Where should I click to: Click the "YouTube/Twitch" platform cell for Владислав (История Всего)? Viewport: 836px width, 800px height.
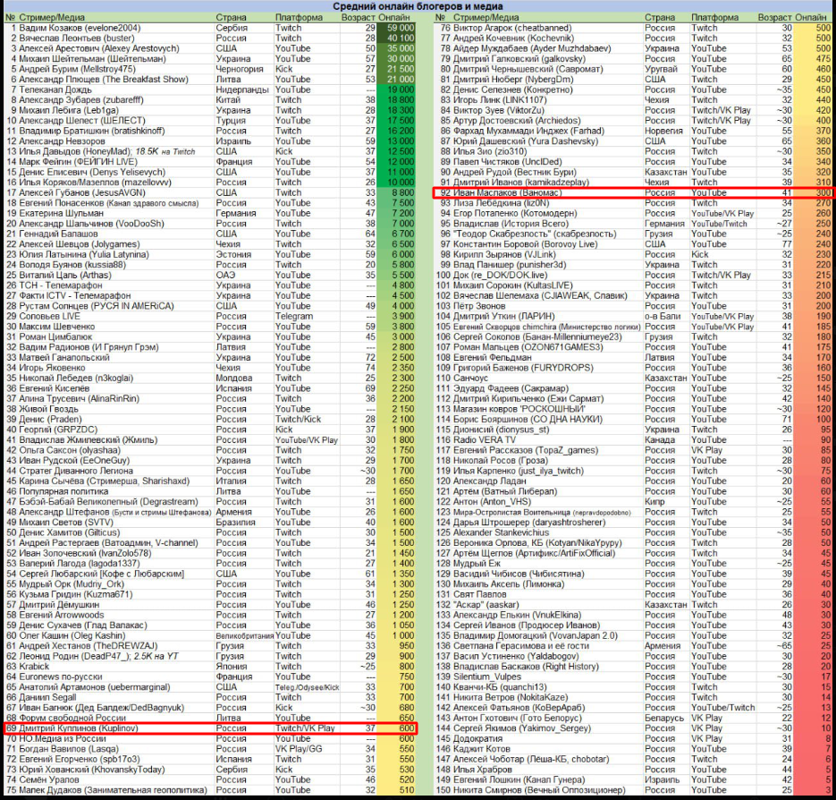(719, 224)
